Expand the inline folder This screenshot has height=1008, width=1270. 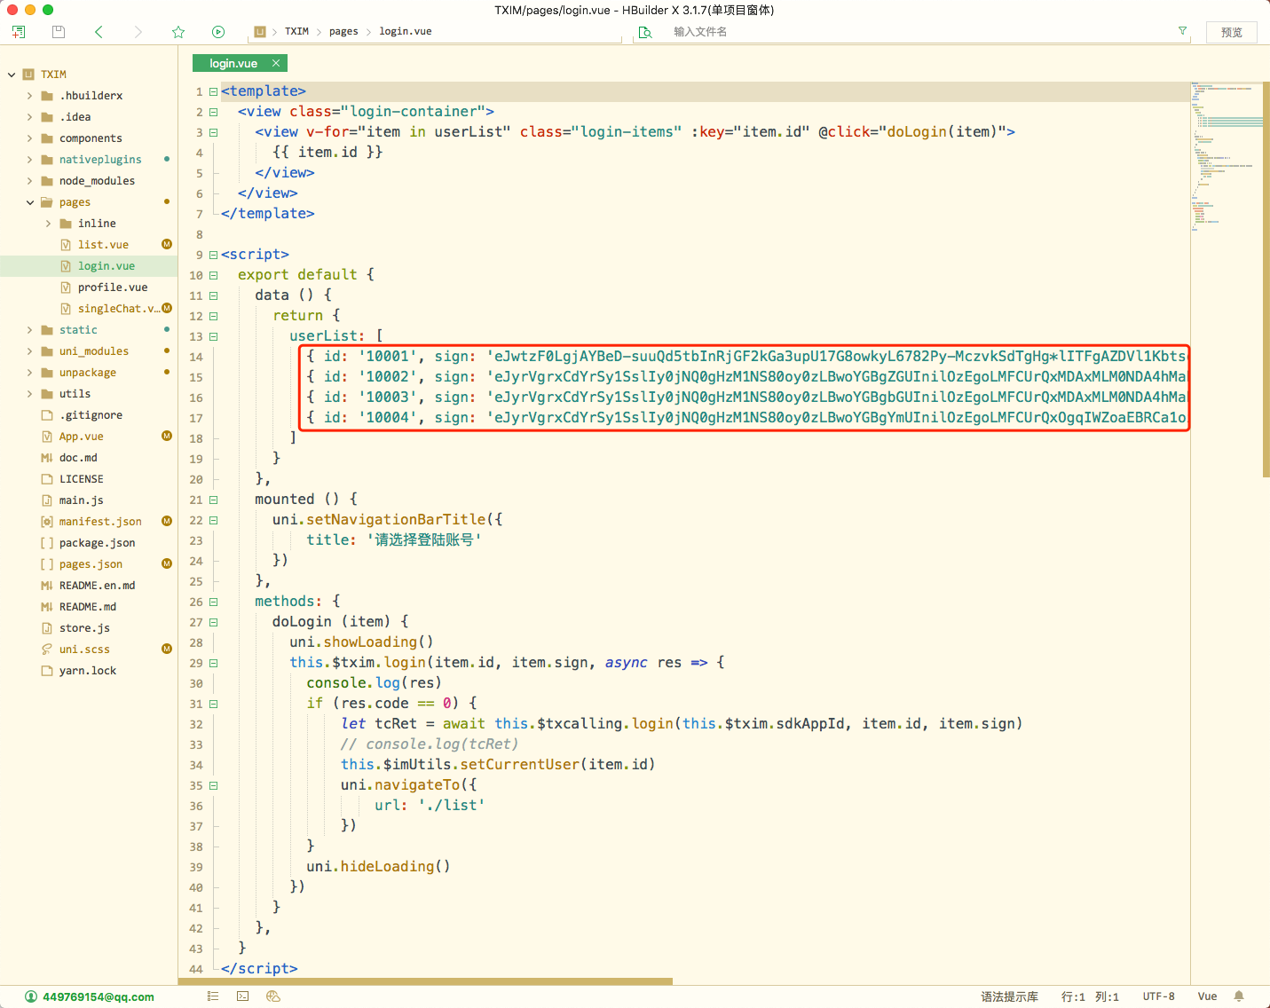pos(48,224)
